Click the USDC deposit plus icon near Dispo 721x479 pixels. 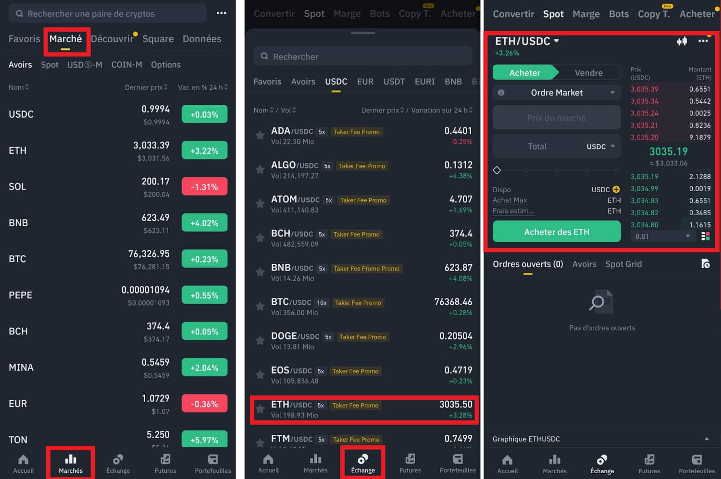(616, 189)
